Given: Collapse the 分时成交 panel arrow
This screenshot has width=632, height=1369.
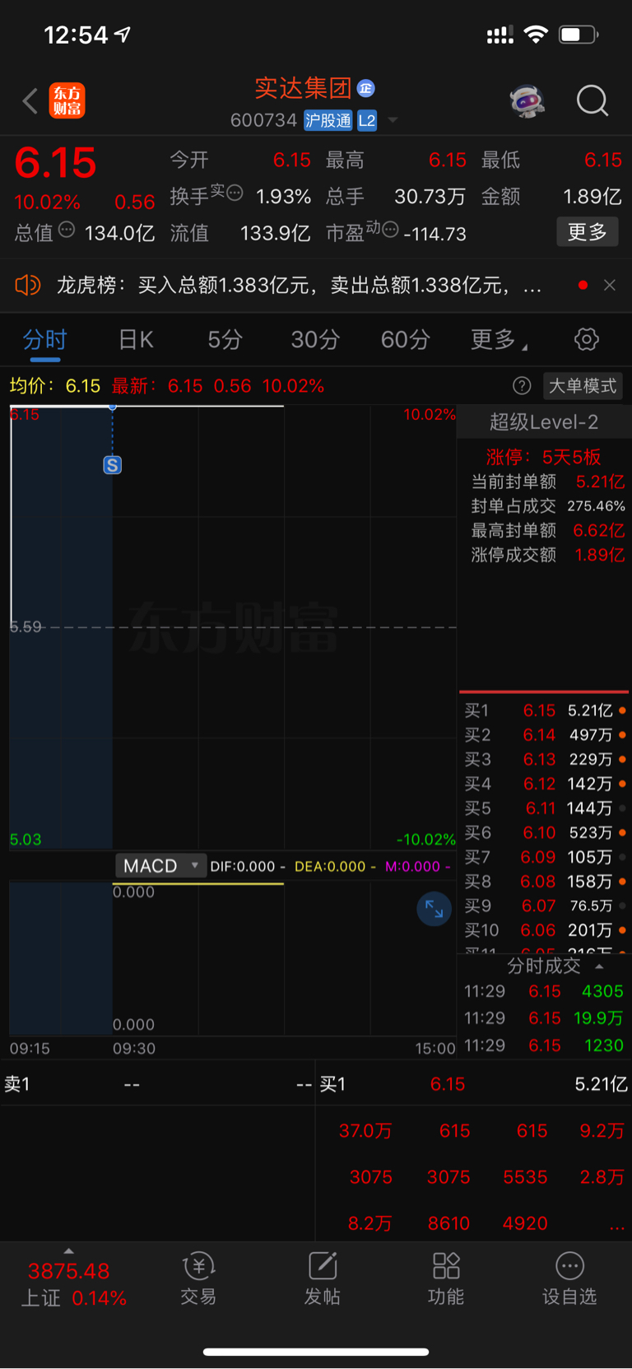Looking at the screenshot, I should tap(599, 966).
